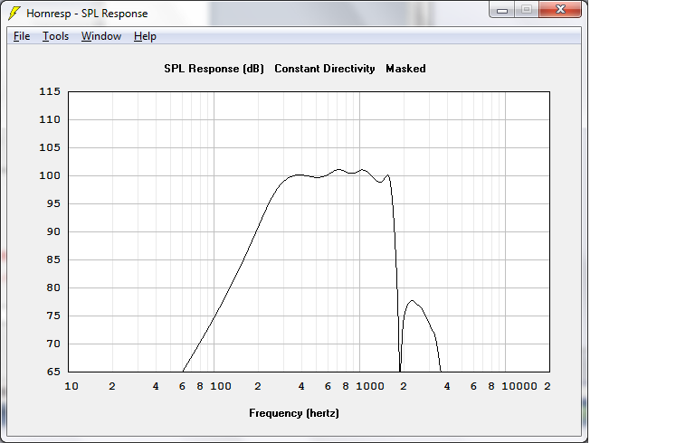Open the Help menu

(145, 36)
